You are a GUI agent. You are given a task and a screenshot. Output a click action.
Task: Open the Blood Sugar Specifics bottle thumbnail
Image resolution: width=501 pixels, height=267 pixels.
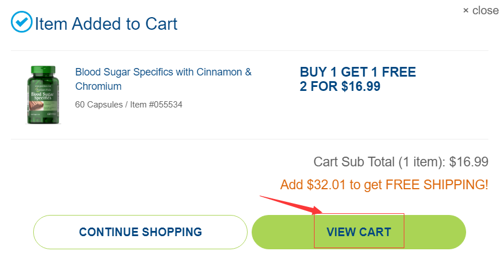(x=43, y=95)
